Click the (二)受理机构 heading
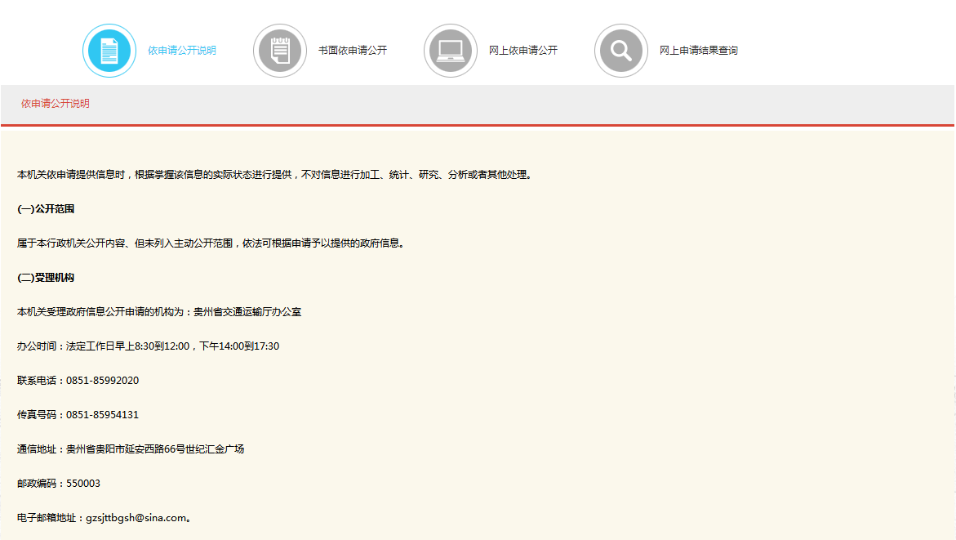The image size is (956, 540). pyautogui.click(x=46, y=278)
